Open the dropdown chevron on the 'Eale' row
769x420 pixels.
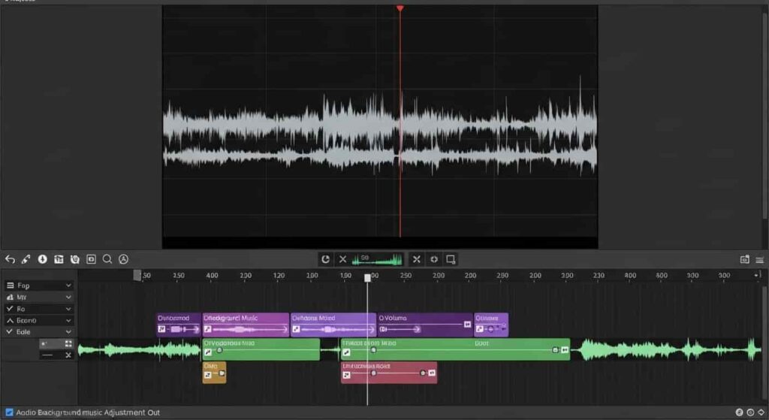68,331
